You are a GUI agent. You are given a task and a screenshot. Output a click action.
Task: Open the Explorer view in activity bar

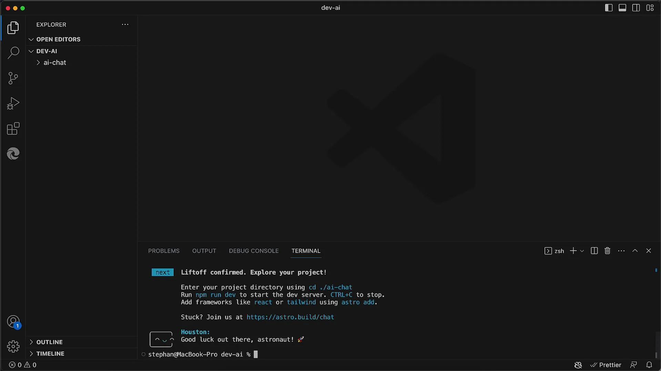pos(13,28)
